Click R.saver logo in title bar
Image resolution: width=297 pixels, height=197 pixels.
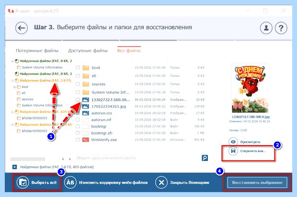click(11, 11)
